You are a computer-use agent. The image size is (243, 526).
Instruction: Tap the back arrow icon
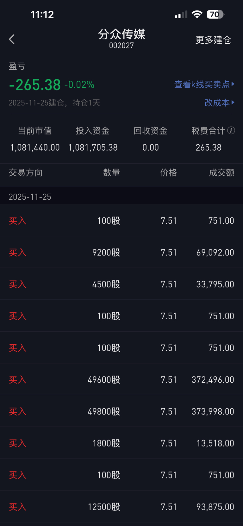click(12, 40)
